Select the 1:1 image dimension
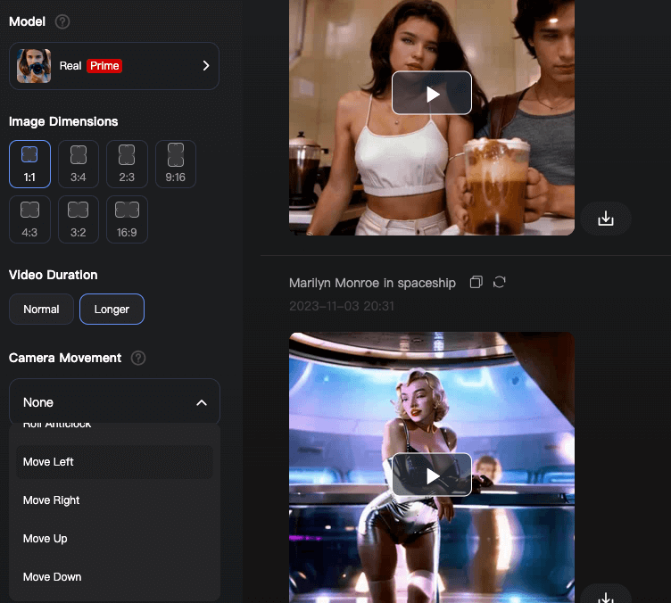This screenshot has width=671, height=603. 29,164
